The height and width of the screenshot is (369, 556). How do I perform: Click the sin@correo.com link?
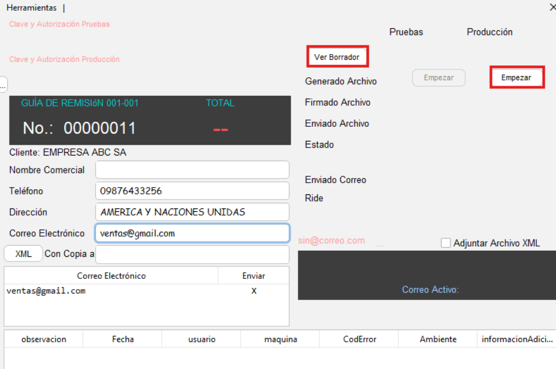331,241
